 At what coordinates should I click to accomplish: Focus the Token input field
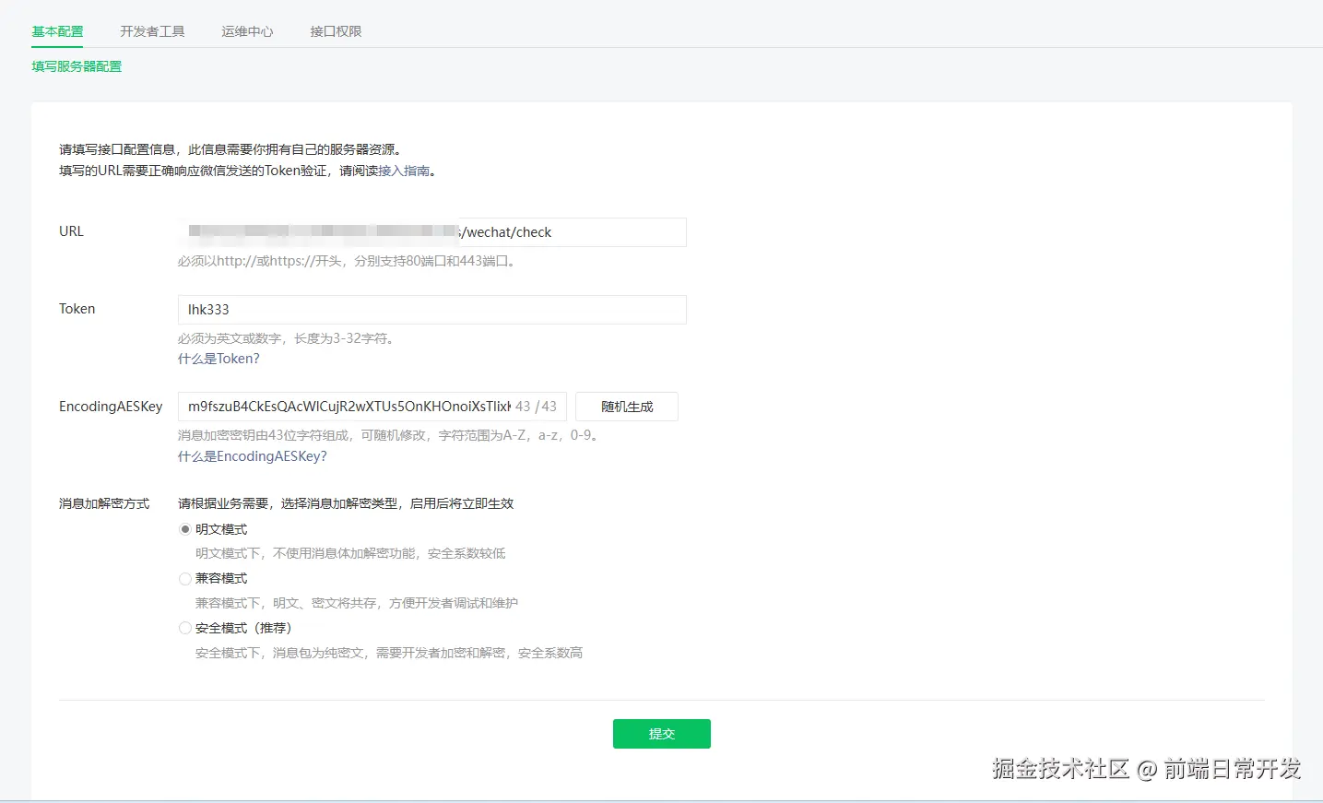click(431, 310)
